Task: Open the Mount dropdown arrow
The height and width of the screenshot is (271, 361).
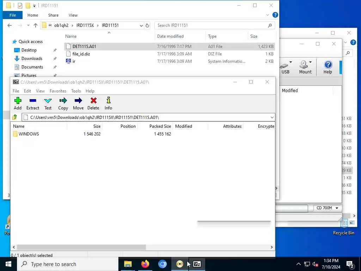Action: tap(310, 62)
